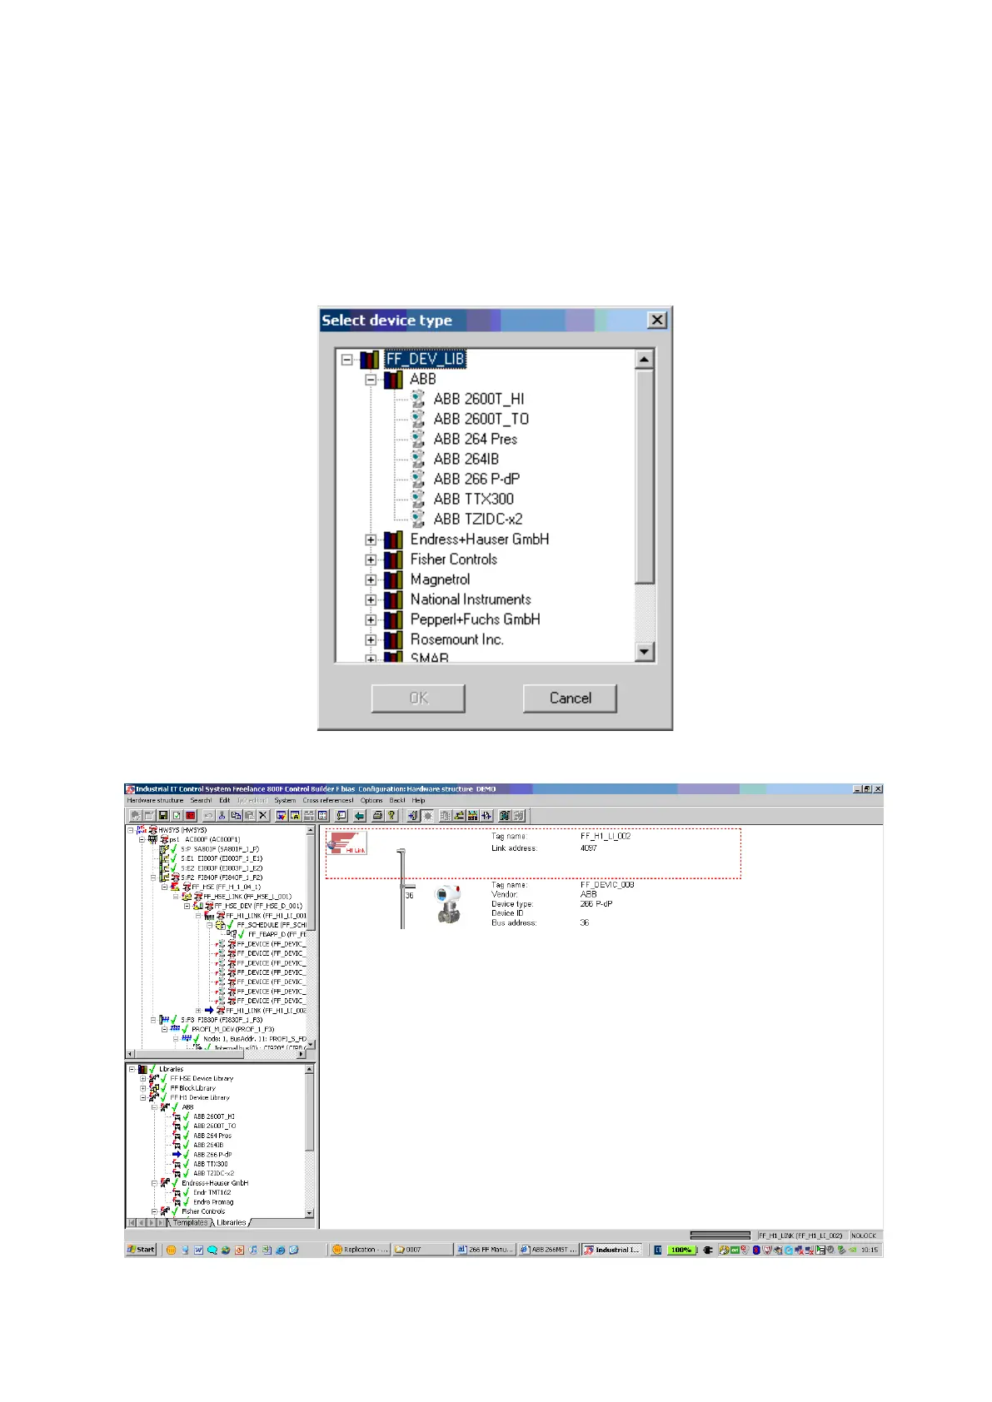Open the System menu
This screenshot has width=992, height=1402.
[x=285, y=800]
